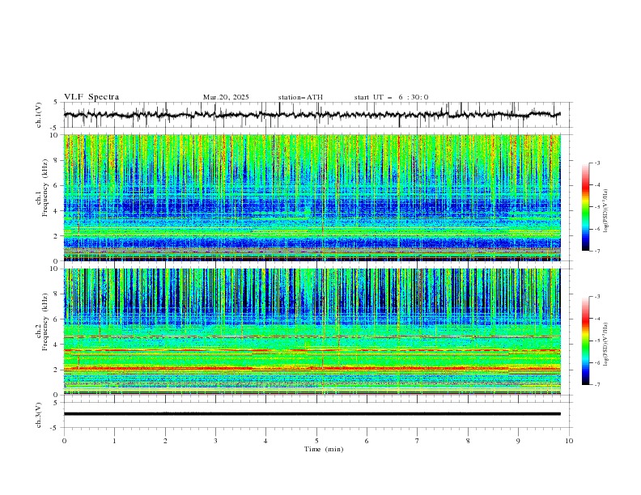The width and height of the screenshot is (641, 495).
Task: Select the "1" tick on the Time axis
Action: point(114,441)
